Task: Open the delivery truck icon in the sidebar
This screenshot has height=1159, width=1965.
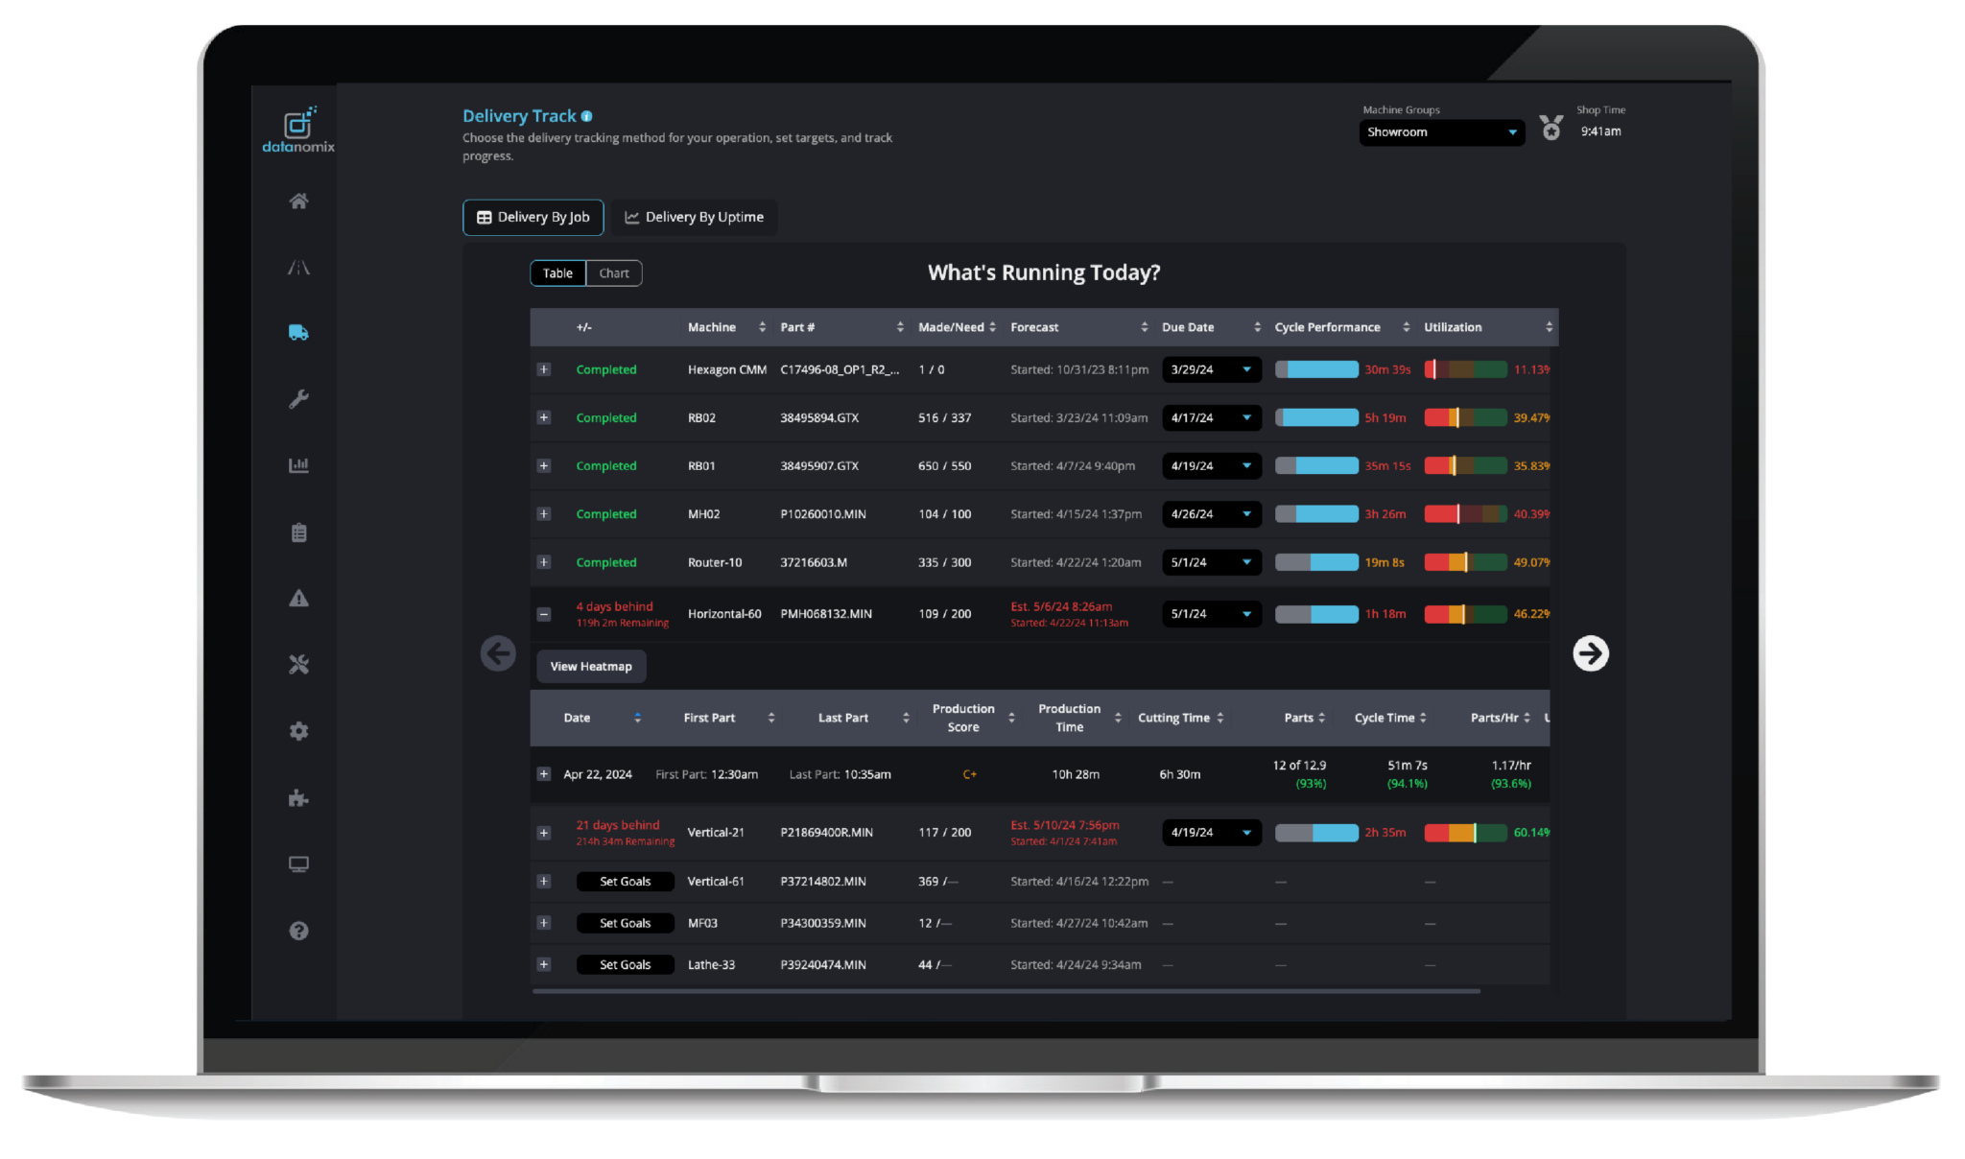Action: 298,332
